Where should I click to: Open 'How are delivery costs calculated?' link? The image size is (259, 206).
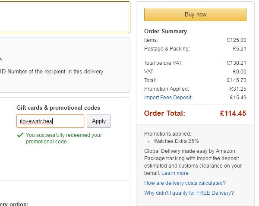tap(185, 183)
